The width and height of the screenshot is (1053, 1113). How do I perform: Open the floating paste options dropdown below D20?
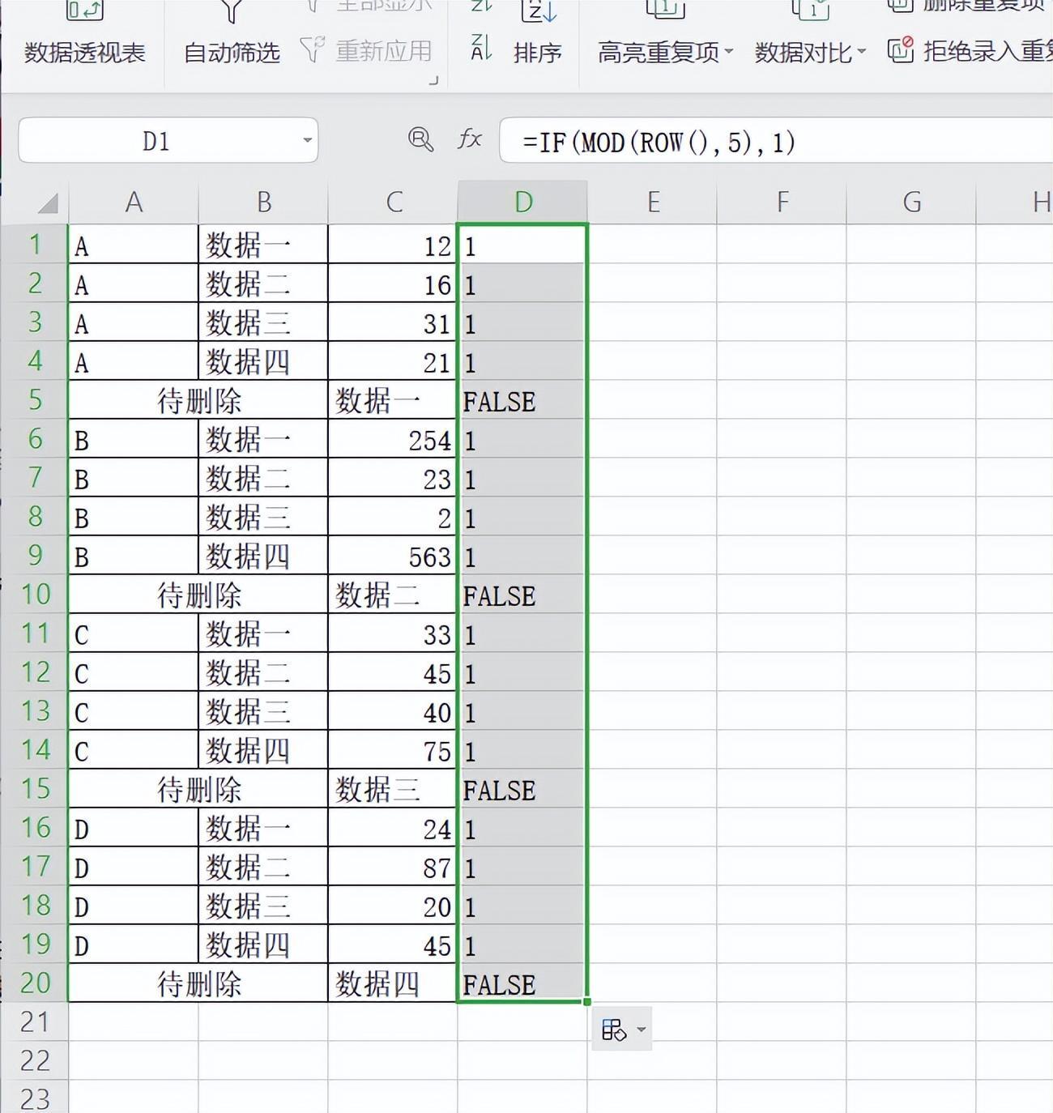pos(640,1027)
